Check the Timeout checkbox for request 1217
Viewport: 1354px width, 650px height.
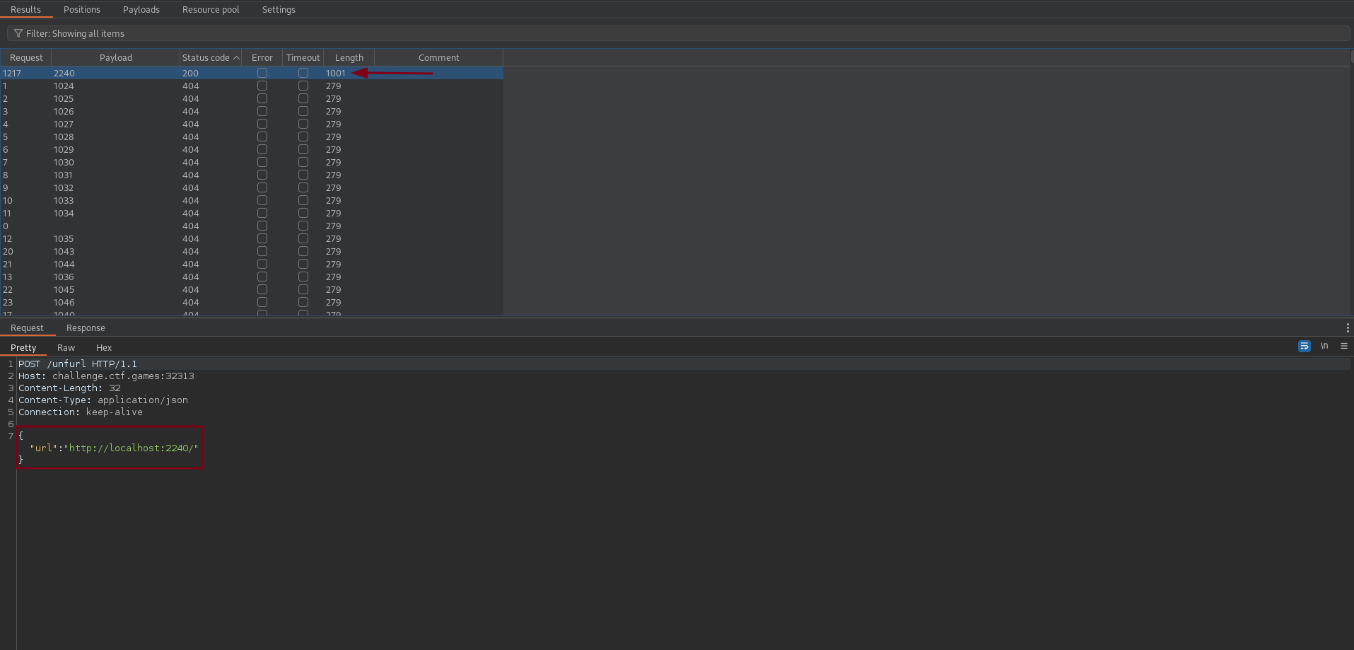pyautogui.click(x=303, y=73)
